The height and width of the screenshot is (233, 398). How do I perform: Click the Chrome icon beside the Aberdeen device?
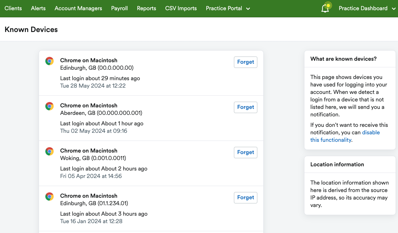[x=49, y=106]
